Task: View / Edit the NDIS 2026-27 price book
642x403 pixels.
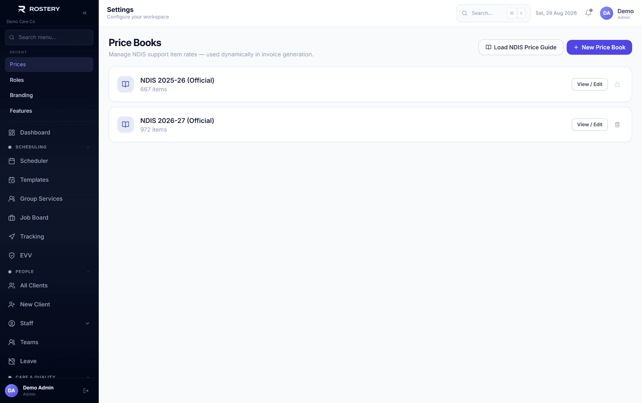Action: coord(589,125)
